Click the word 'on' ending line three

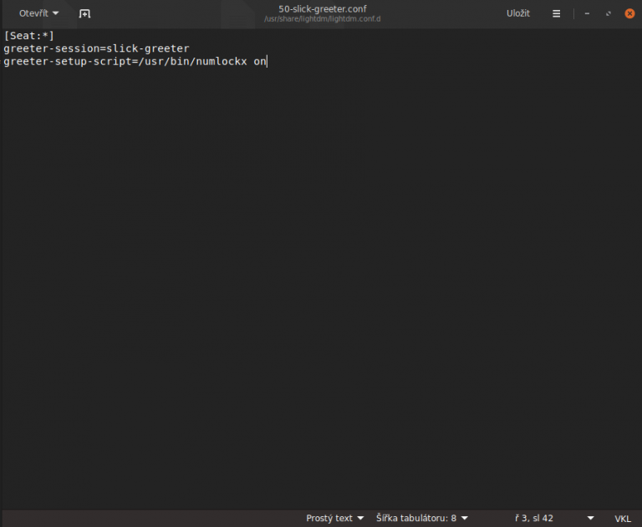260,61
